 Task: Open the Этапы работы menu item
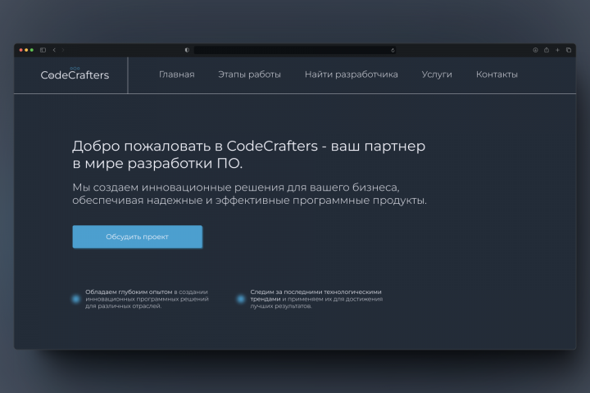249,75
